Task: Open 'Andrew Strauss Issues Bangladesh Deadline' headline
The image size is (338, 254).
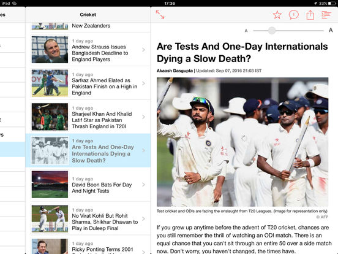Action: pyautogui.click(x=100, y=53)
